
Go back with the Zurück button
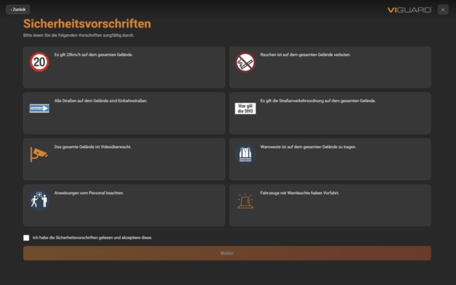tap(18, 9)
